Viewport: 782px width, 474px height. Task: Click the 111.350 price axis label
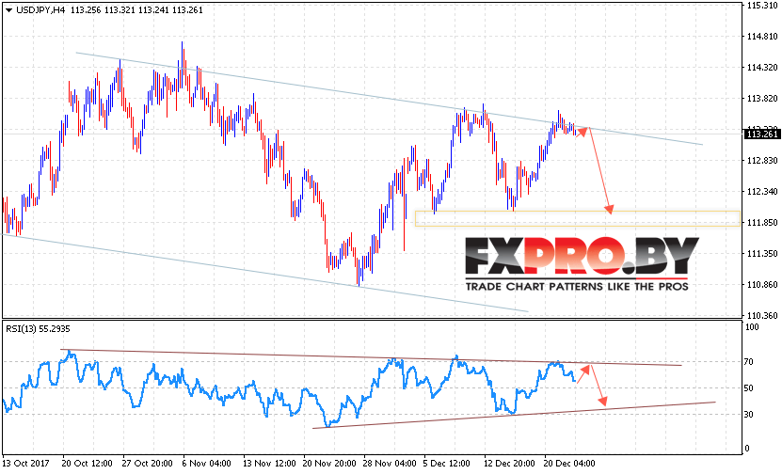click(x=762, y=254)
